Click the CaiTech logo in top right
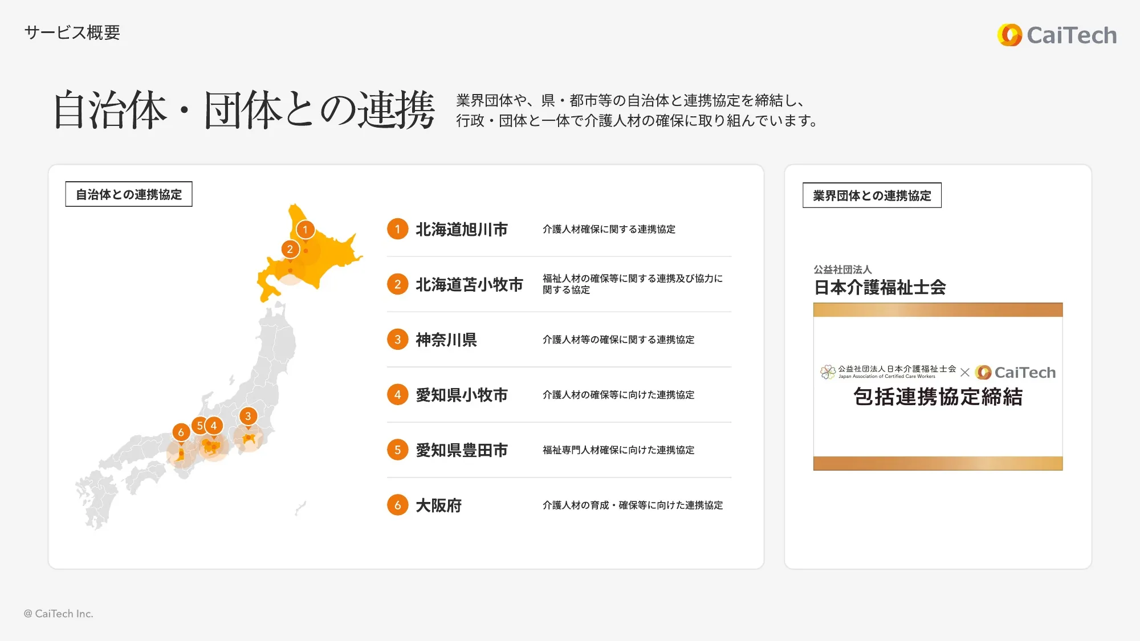 (1057, 35)
